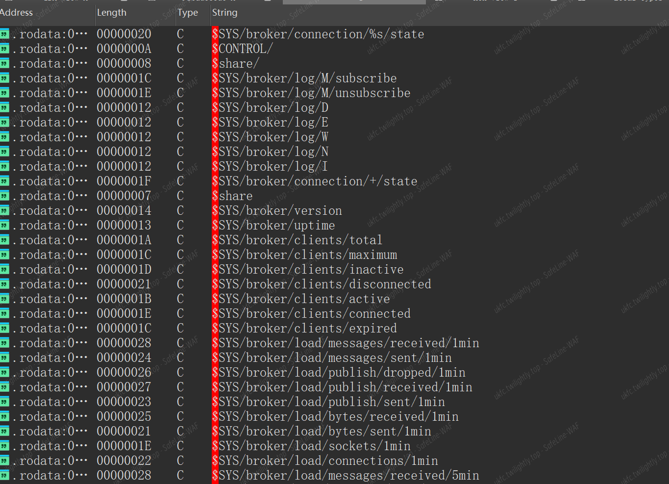
Task: Select the $SYS/broker/load/publish/dropped/1min string
Action: [x=339, y=372]
